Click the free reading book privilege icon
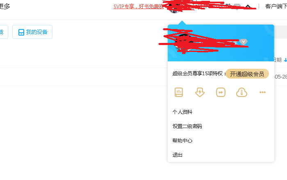287x180 pixels. (x=179, y=92)
